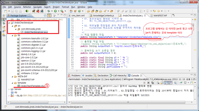The height and width of the screenshot is (111, 199).
Task: Switch to cms_item.xml editor tab
Action: pyautogui.click(x=77, y=16)
